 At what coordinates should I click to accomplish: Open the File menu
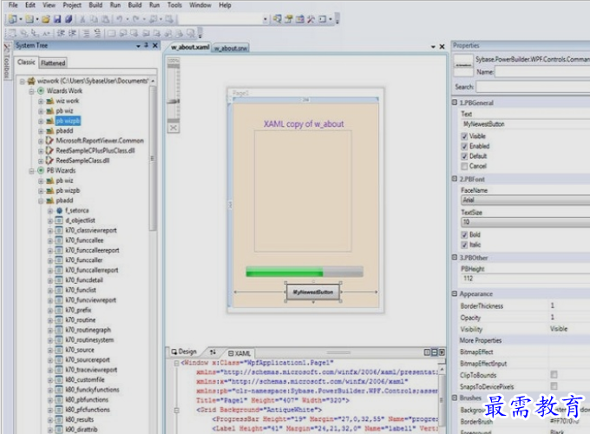[13, 5]
